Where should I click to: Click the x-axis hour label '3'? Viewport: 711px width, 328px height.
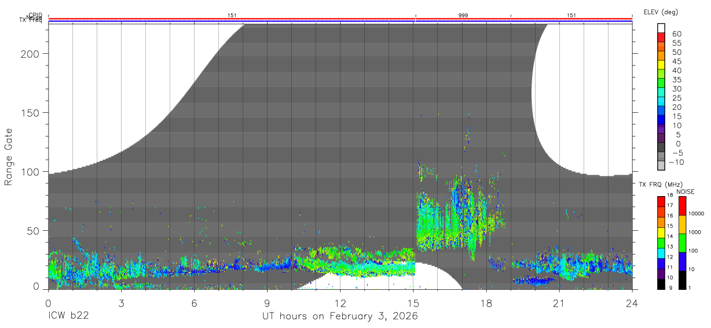click(121, 303)
